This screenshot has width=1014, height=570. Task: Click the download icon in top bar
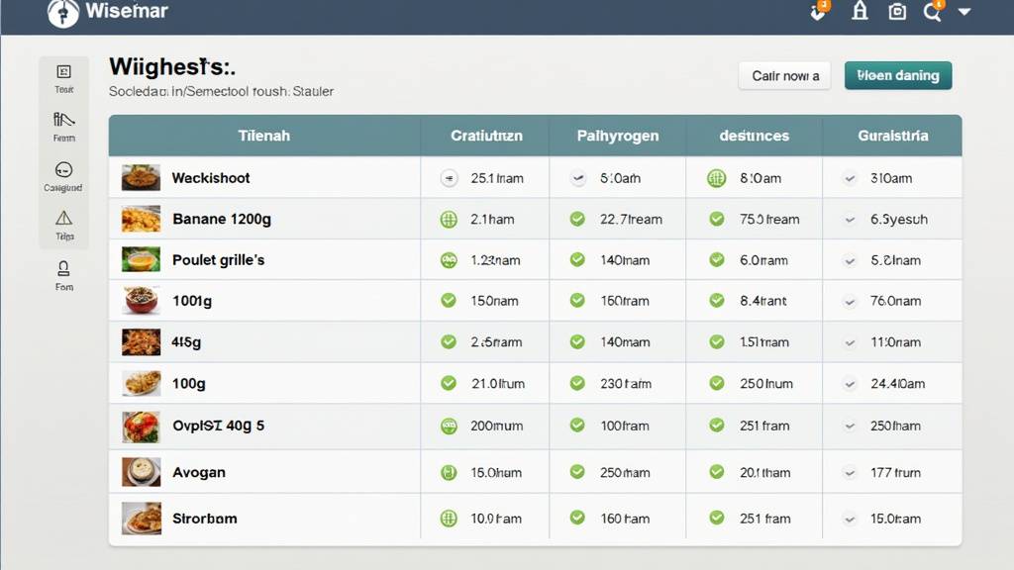(818, 12)
